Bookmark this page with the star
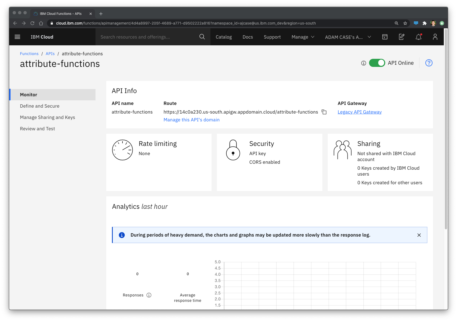Image resolution: width=457 pixels, height=321 pixels. 405,23
